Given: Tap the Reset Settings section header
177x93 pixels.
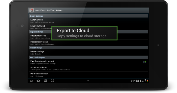Looking at the screenshot, I should [88, 48].
